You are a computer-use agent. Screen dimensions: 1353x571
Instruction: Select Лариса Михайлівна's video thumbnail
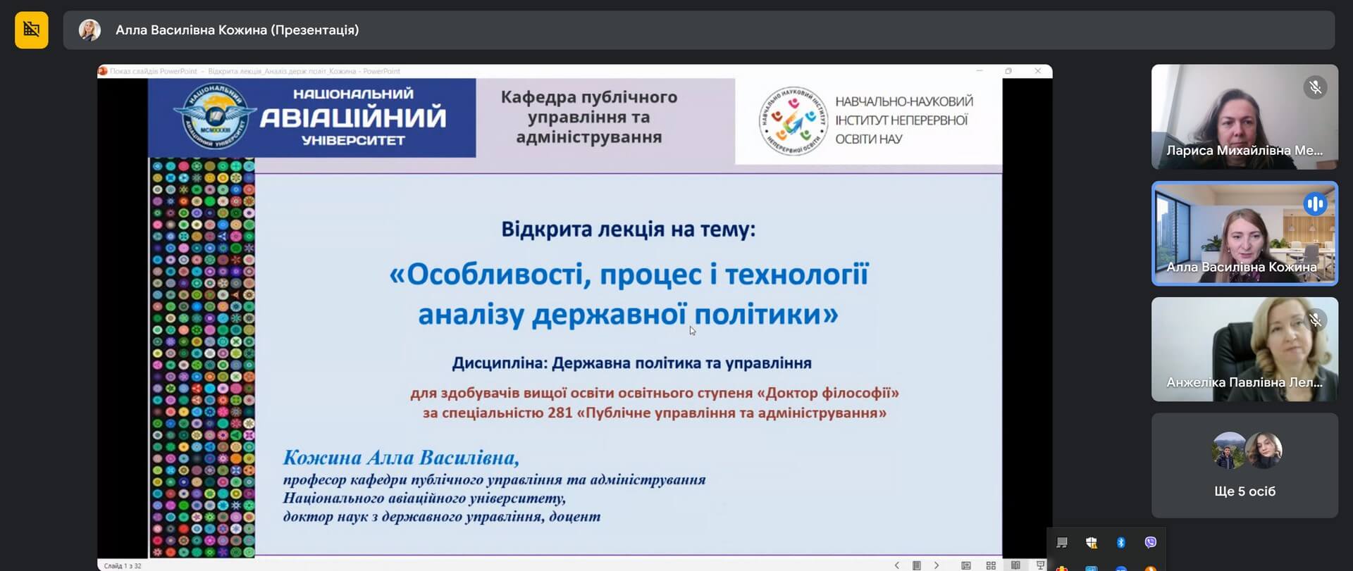coord(1244,117)
